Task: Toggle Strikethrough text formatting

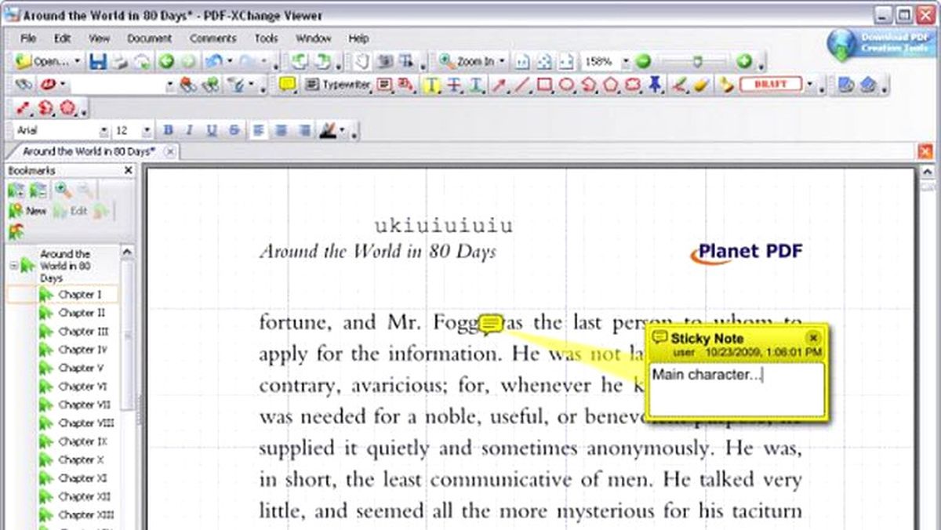Action: click(234, 130)
